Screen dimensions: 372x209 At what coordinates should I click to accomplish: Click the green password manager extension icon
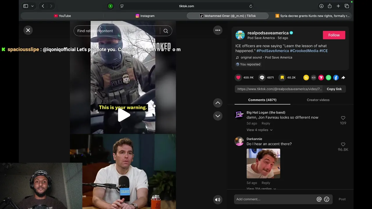tap(110, 6)
